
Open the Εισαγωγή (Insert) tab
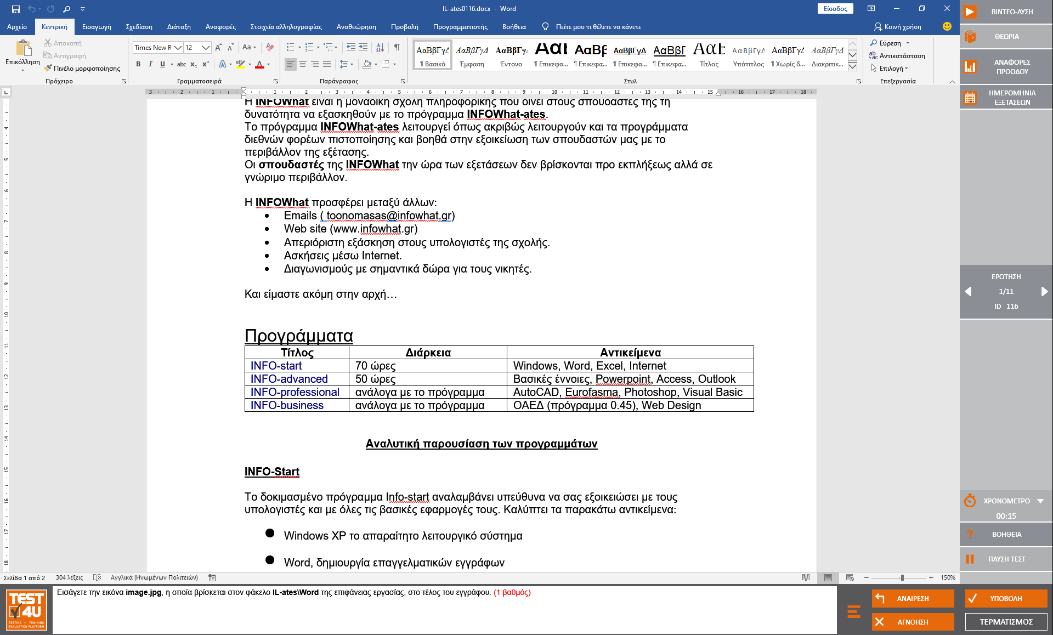pyautogui.click(x=97, y=26)
